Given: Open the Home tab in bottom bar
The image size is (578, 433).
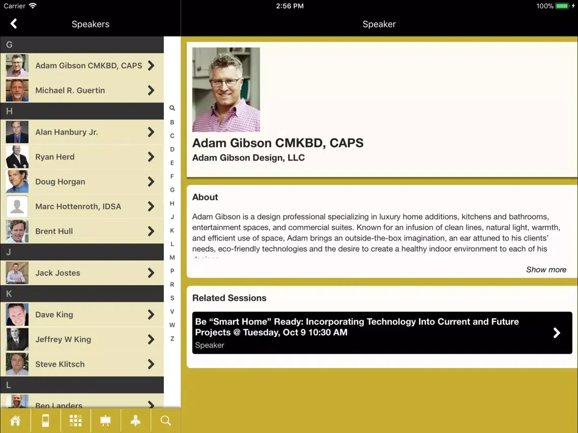Looking at the screenshot, I should pos(15,420).
